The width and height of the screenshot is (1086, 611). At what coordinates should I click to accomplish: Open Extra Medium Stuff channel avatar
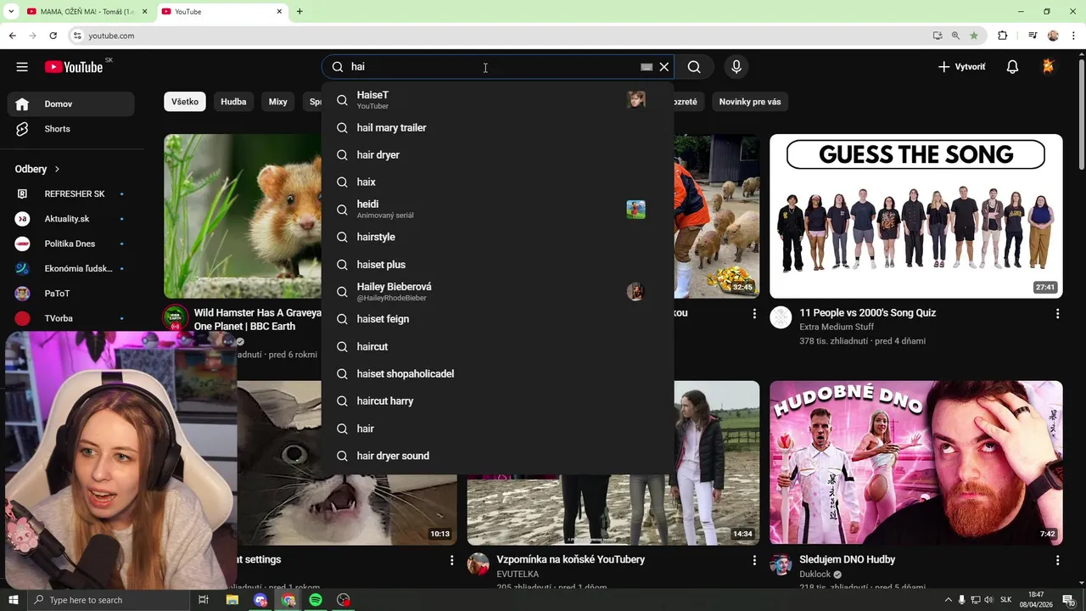(x=781, y=318)
